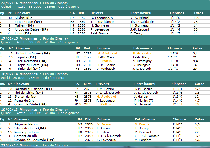Open Y. Dreux link in Entraîneurs column
The width and height of the screenshot is (210, 148).
pyautogui.click(x=142, y=124)
